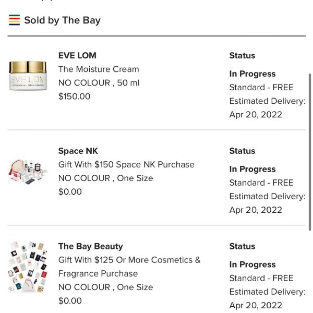
Task: Open the EVE LOM Moisture Cream thumbnail
Action: coord(28,76)
